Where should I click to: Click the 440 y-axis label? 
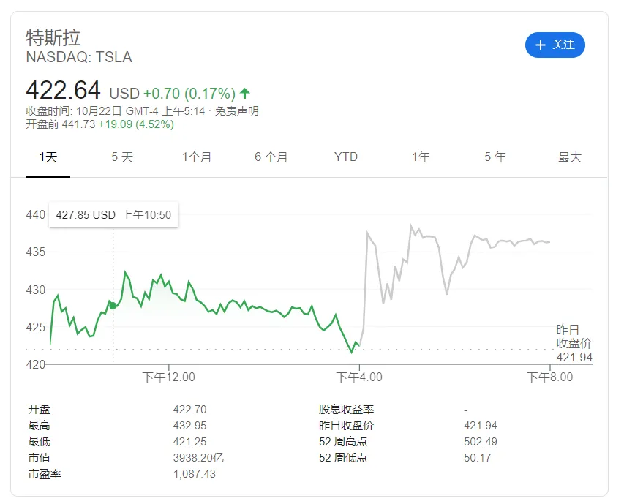point(35,215)
